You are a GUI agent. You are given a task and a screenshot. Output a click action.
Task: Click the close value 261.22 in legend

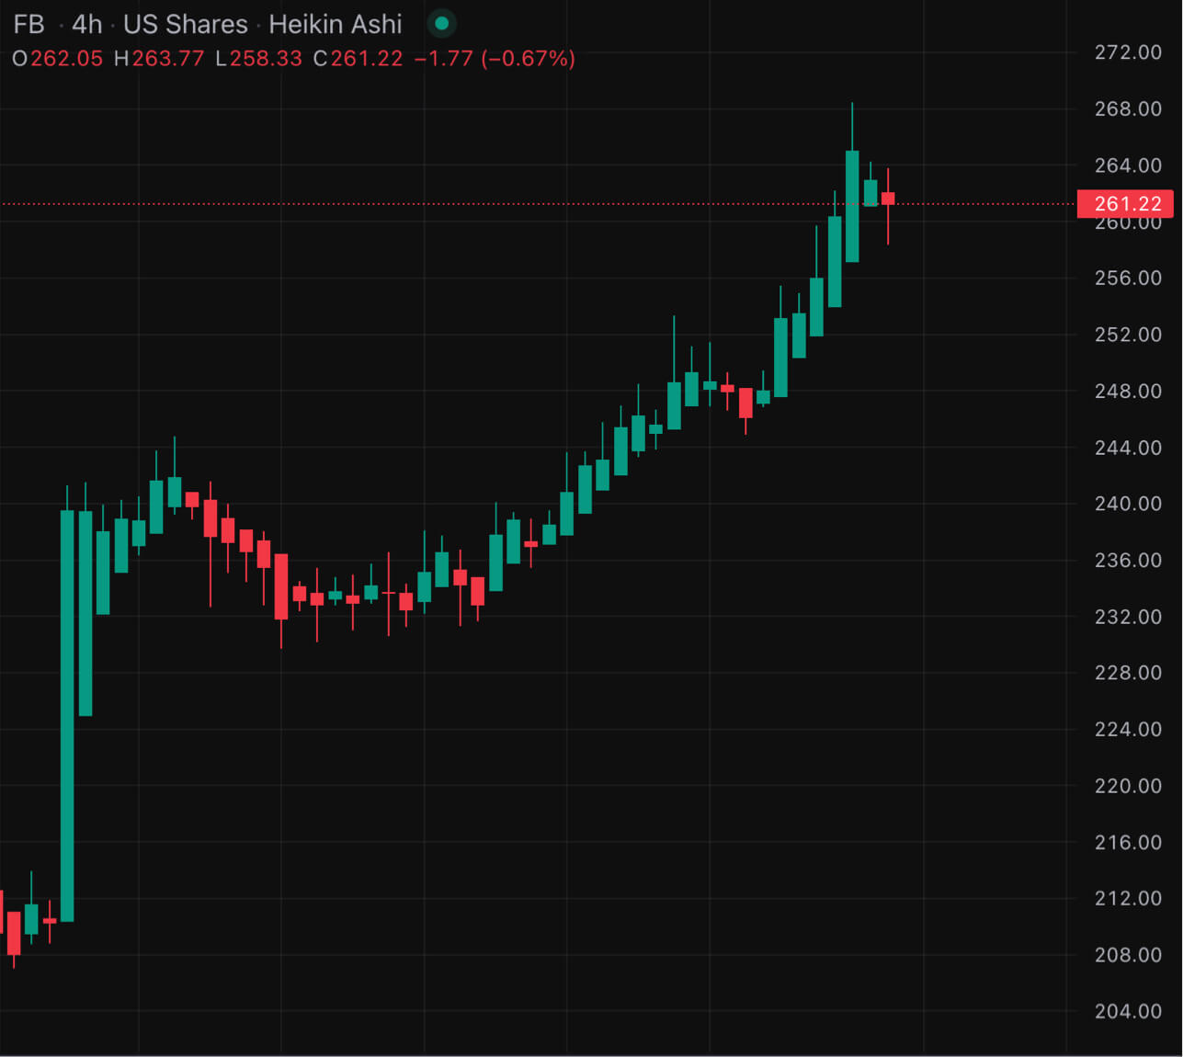pyautogui.click(x=367, y=59)
